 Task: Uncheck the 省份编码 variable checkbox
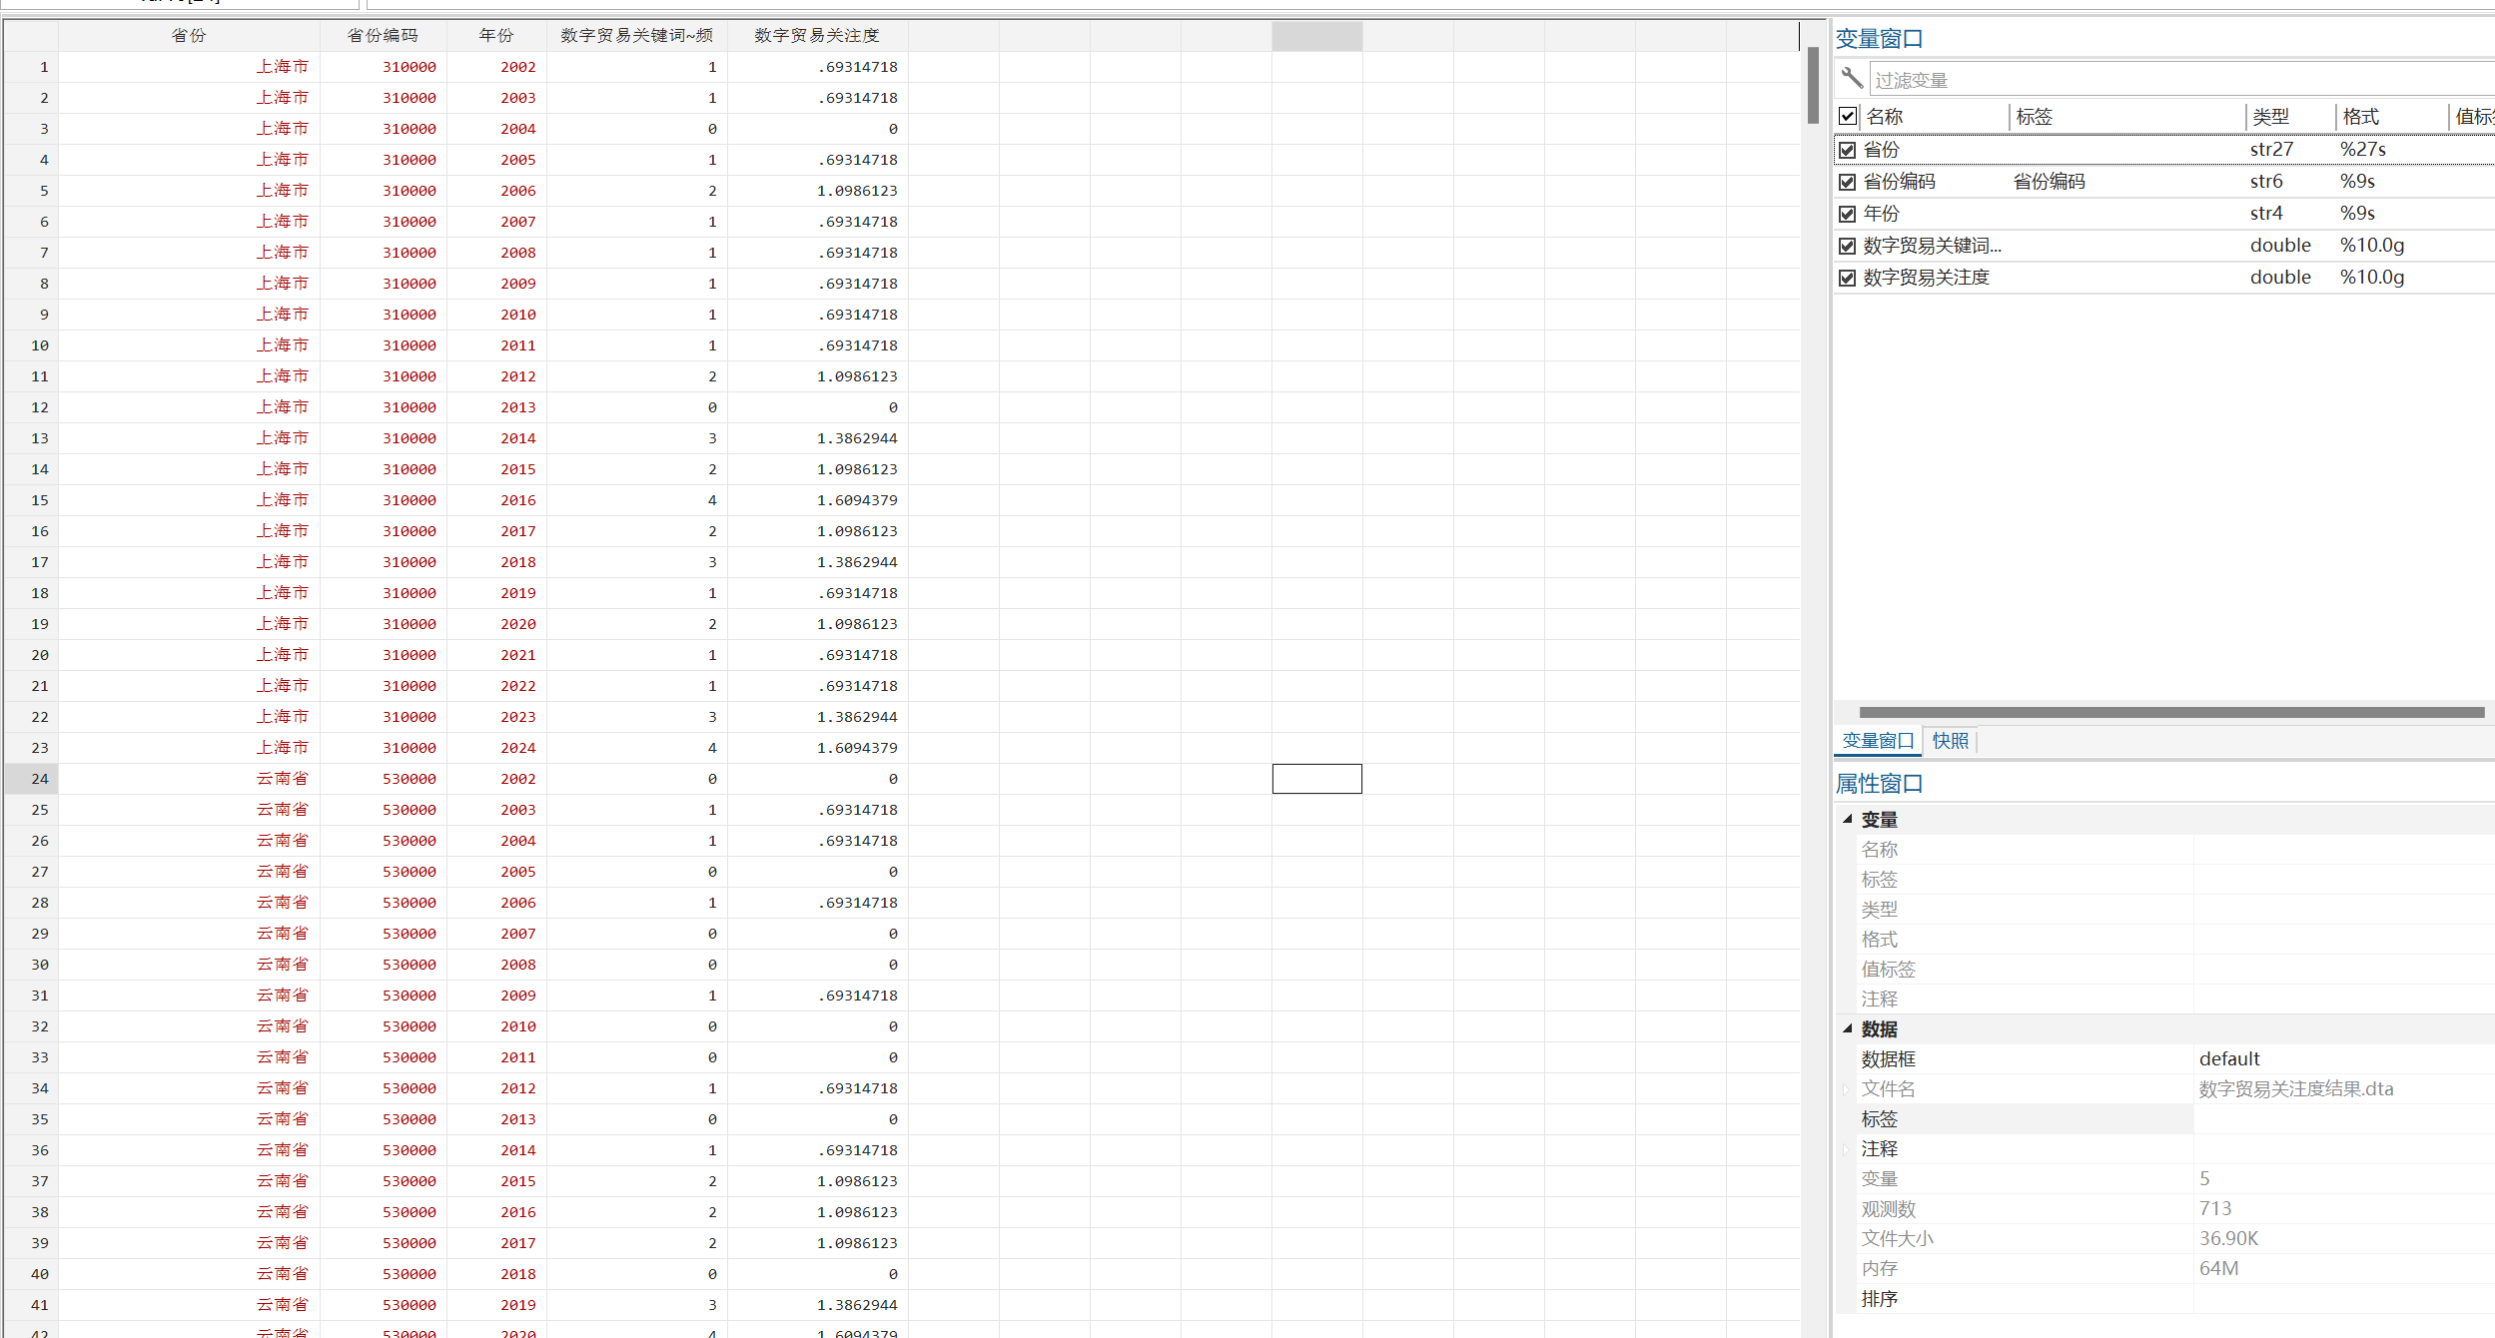[1847, 182]
